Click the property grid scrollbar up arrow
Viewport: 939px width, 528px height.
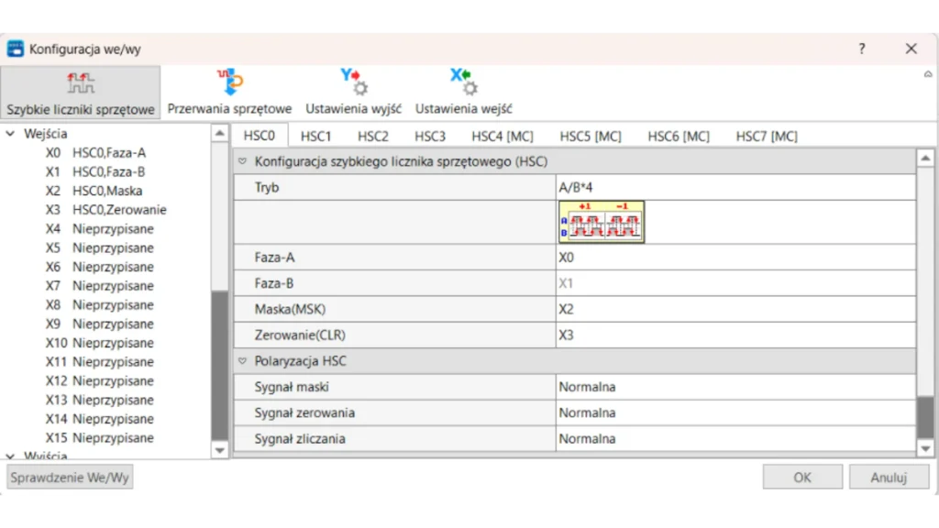[925, 158]
